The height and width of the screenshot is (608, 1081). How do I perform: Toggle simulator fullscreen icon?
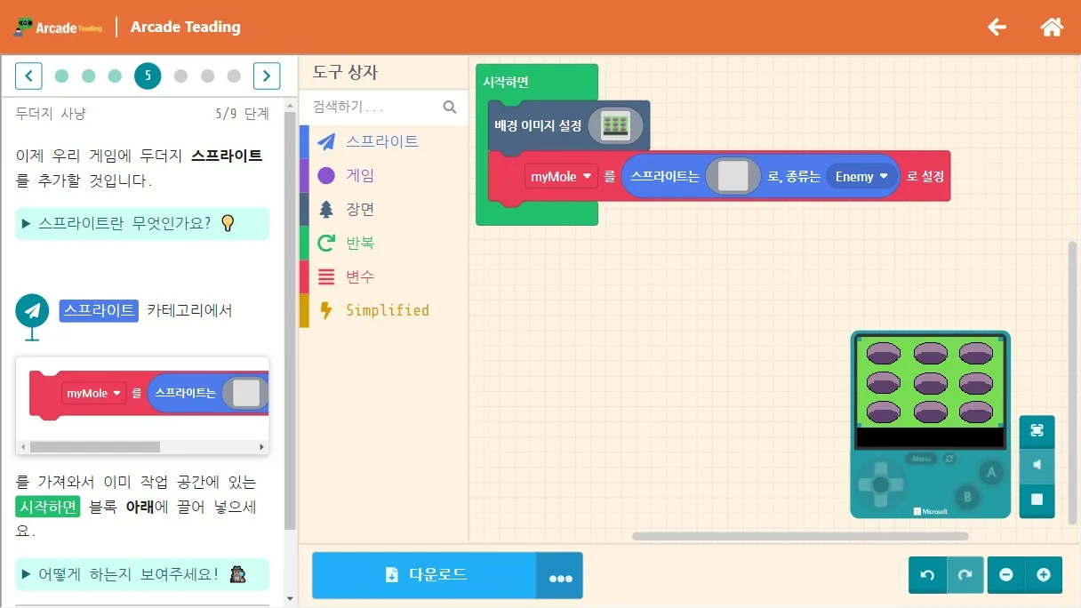(1037, 431)
